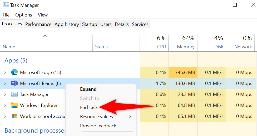Image resolution: width=257 pixels, height=136 pixels.
Task: Click Task Manager title bar icon
Action: point(6,5)
